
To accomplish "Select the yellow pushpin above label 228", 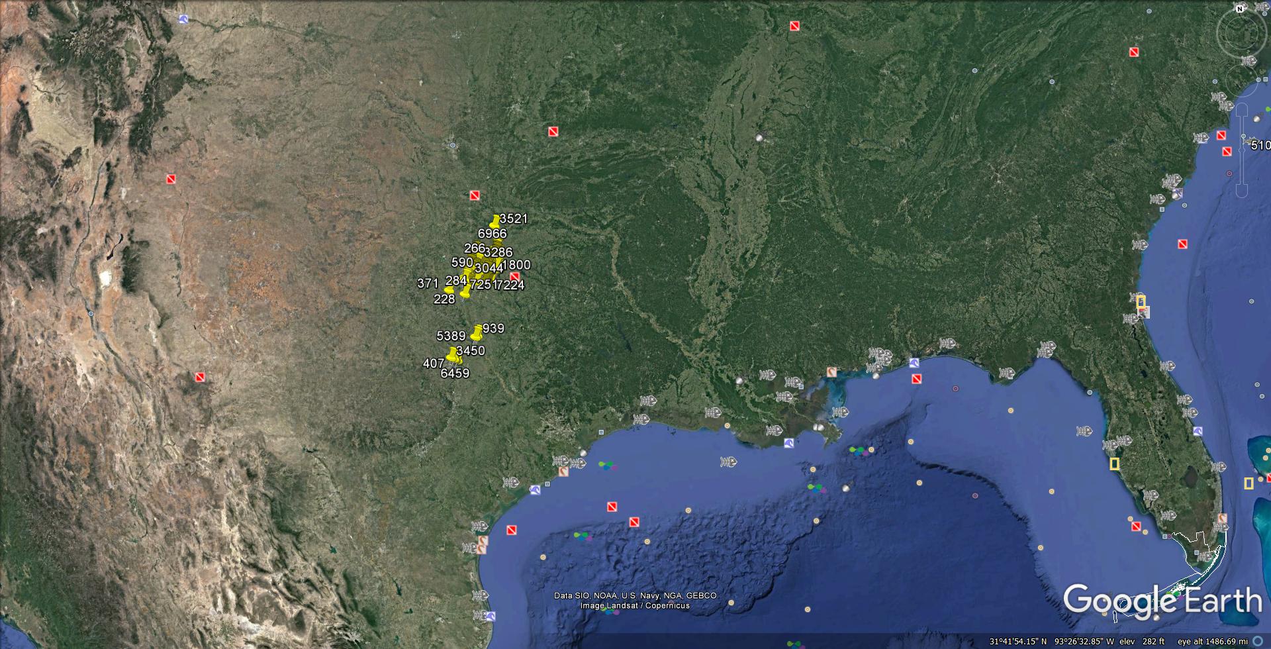I will [x=465, y=292].
